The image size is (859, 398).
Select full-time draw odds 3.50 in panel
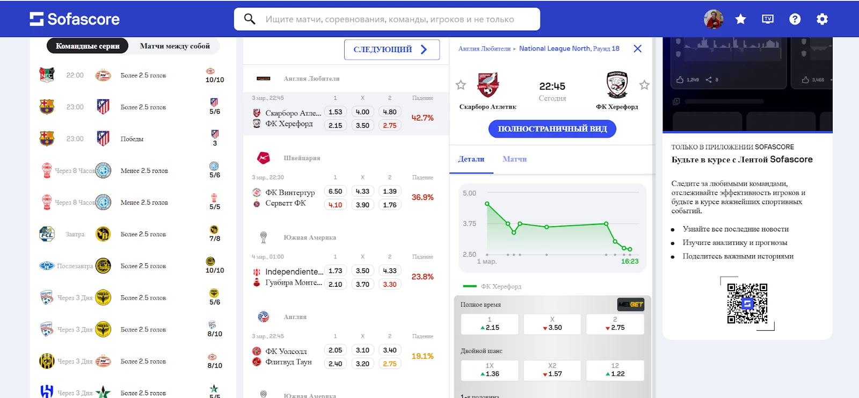click(x=552, y=324)
